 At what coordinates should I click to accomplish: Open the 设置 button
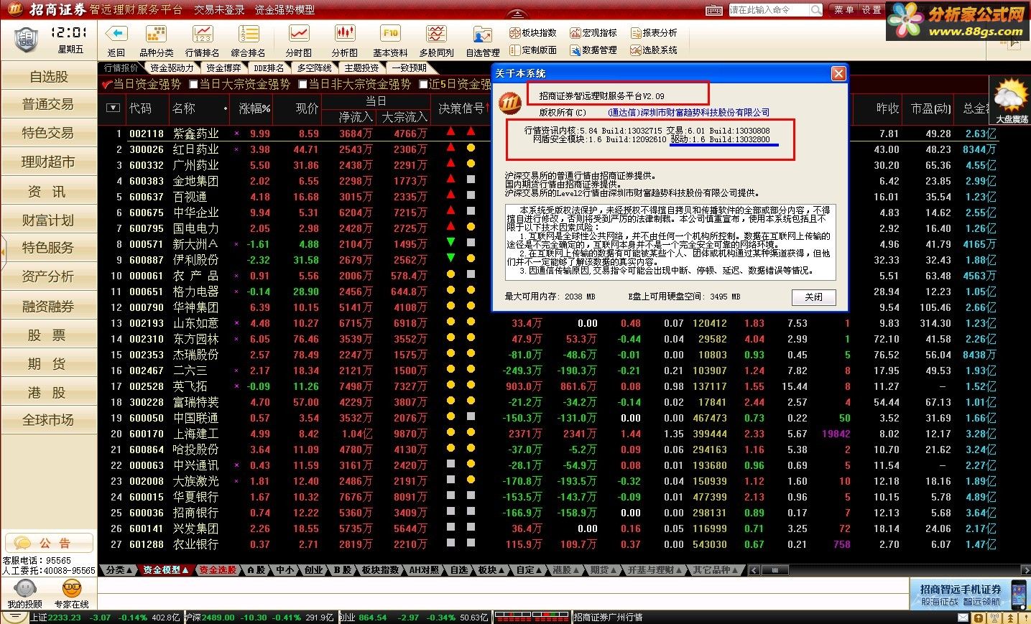tap(872, 10)
